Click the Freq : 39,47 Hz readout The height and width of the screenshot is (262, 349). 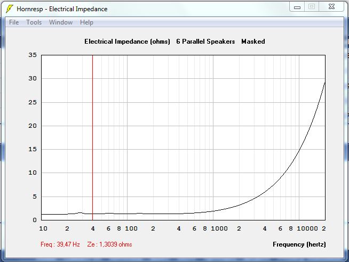pyautogui.click(x=60, y=244)
